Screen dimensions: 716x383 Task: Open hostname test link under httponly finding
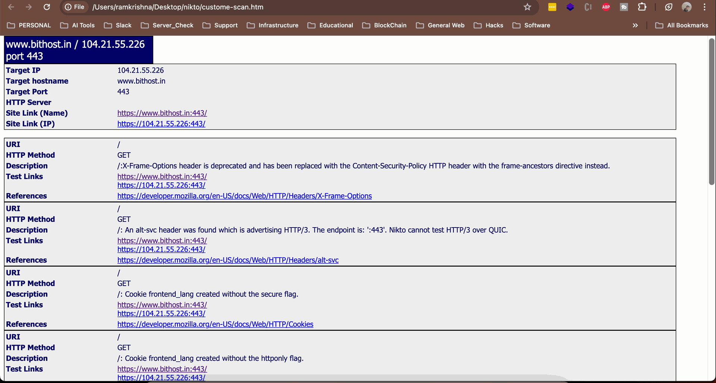pyautogui.click(x=162, y=369)
